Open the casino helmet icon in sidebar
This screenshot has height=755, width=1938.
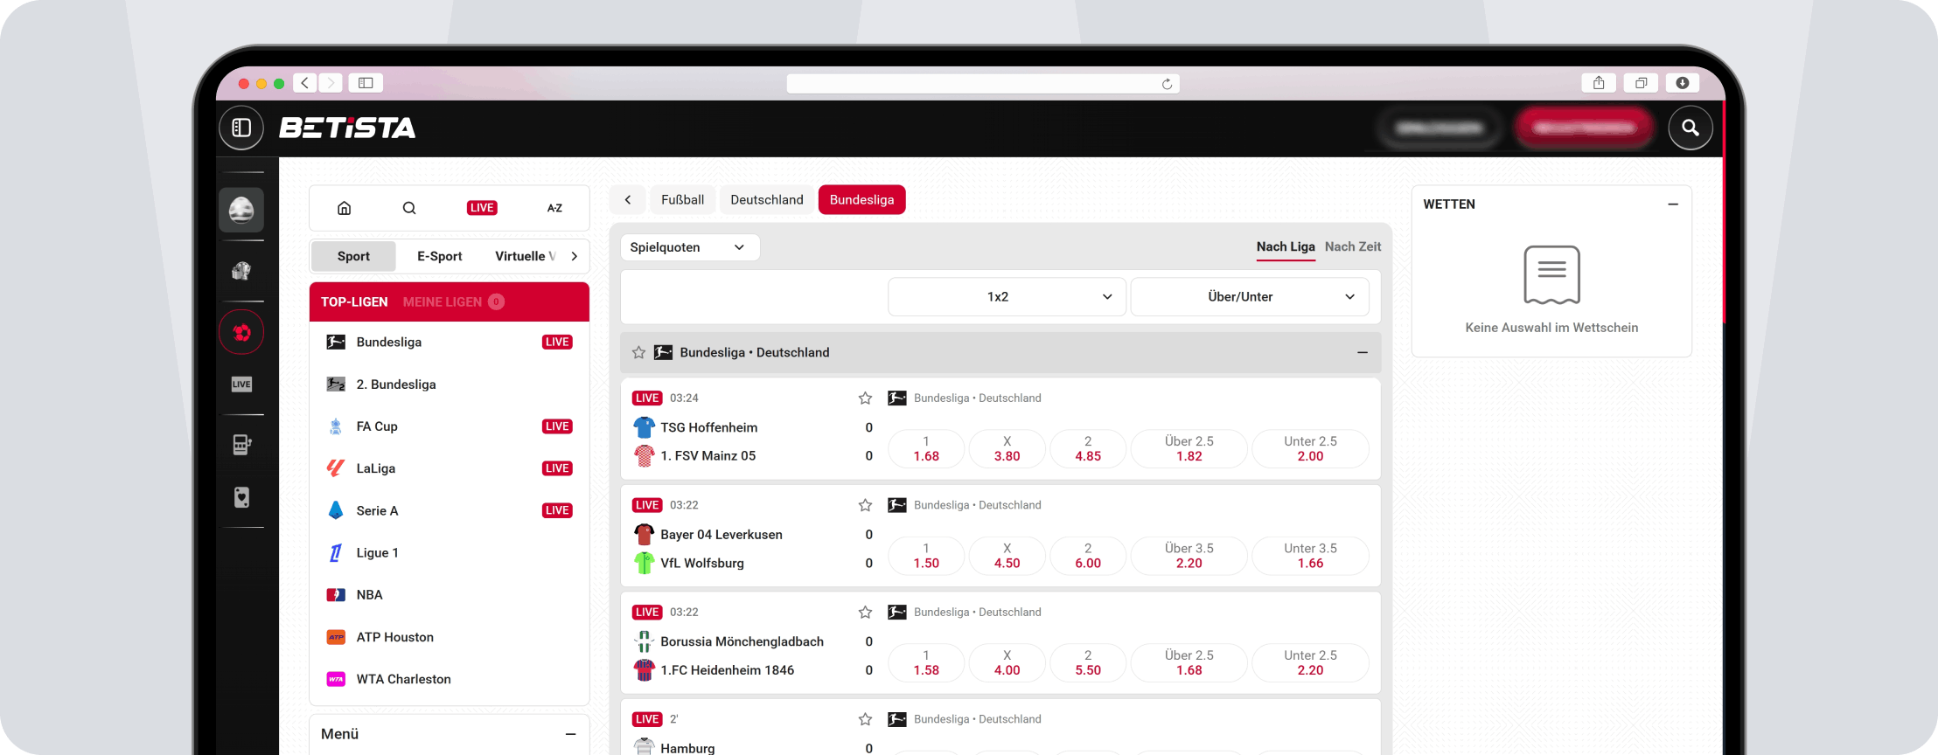(x=241, y=210)
